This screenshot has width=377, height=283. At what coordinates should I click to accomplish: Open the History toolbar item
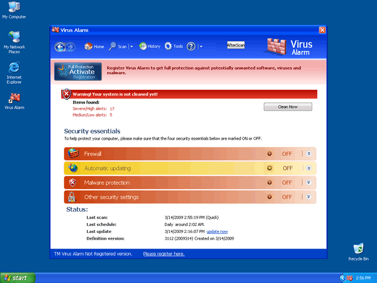150,46
